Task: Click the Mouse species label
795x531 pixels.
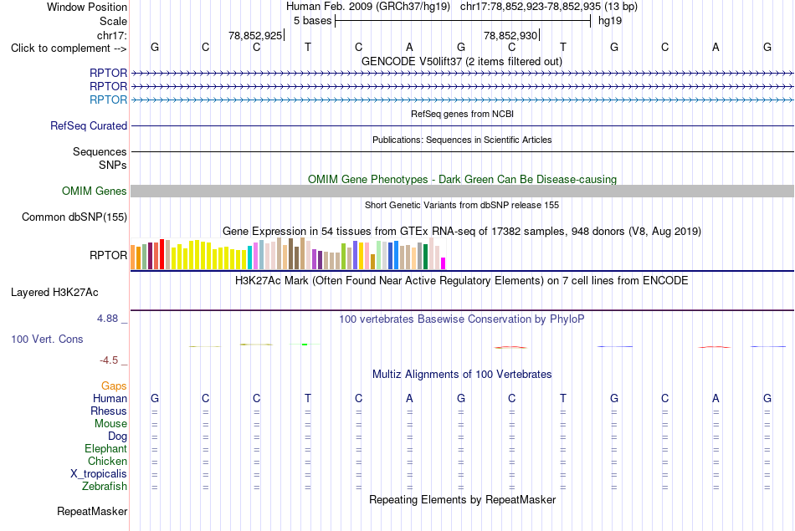Action: [111, 424]
